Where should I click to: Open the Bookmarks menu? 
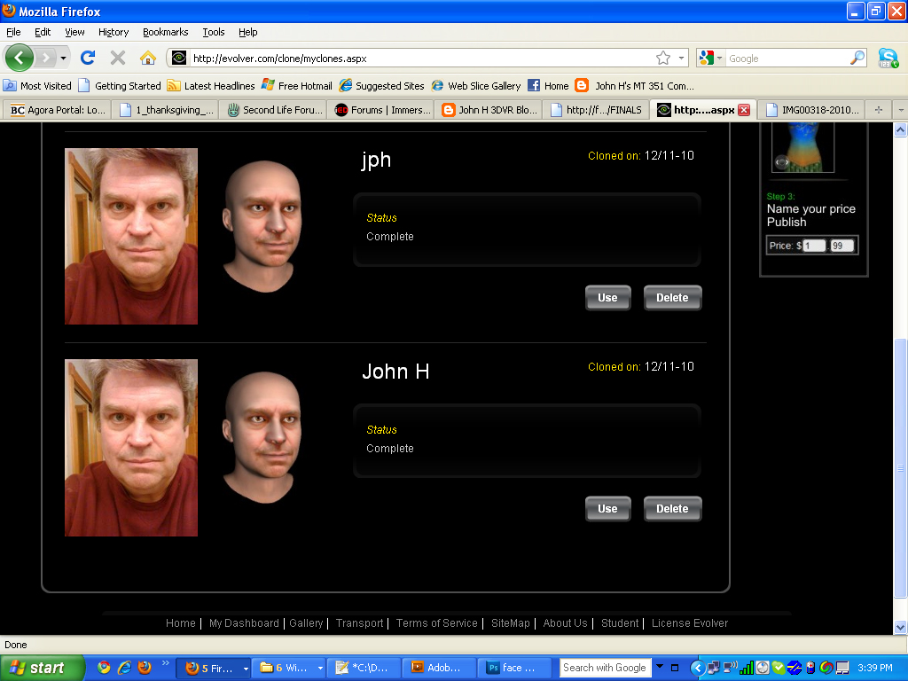coord(165,32)
